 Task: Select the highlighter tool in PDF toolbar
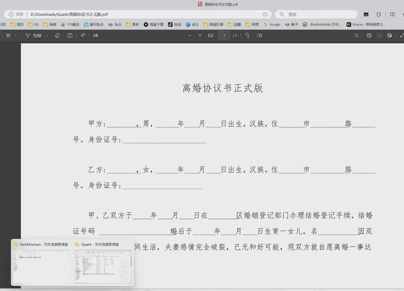click(8, 35)
